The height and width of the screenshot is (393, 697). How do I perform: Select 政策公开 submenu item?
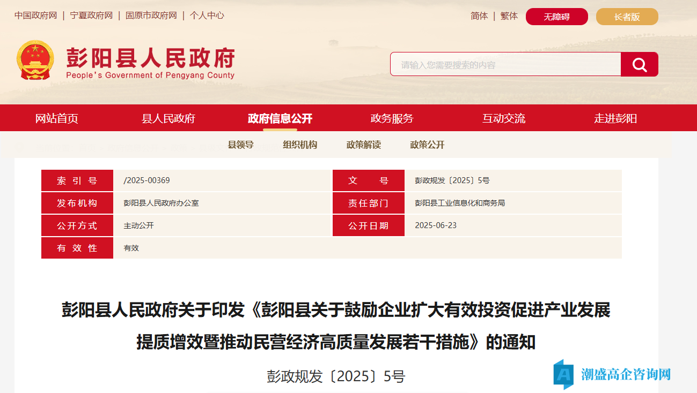[x=428, y=145]
